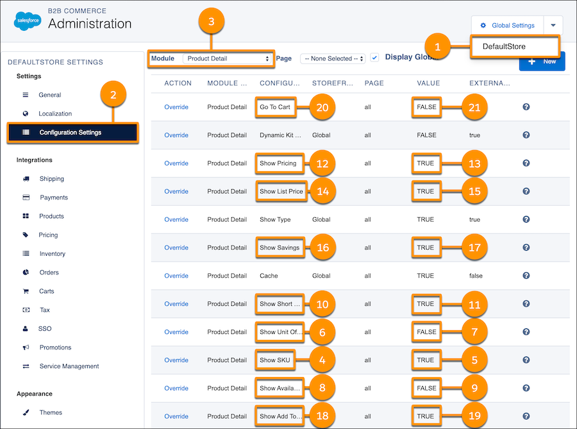Click the General list icon

[26, 95]
